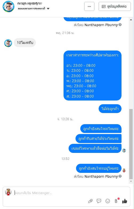Click customer's profile picture in header
The width and height of the screenshot is (134, 209).
pos(9,6)
